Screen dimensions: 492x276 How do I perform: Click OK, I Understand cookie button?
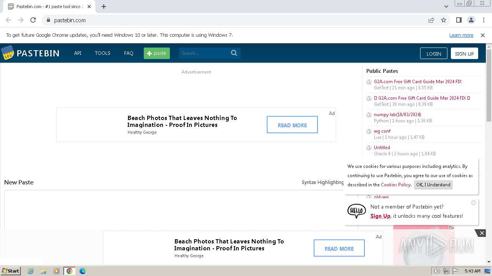tap(433, 185)
